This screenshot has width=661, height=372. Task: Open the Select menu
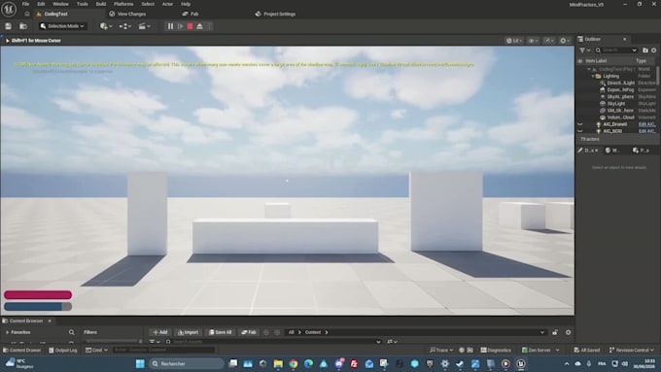(148, 4)
